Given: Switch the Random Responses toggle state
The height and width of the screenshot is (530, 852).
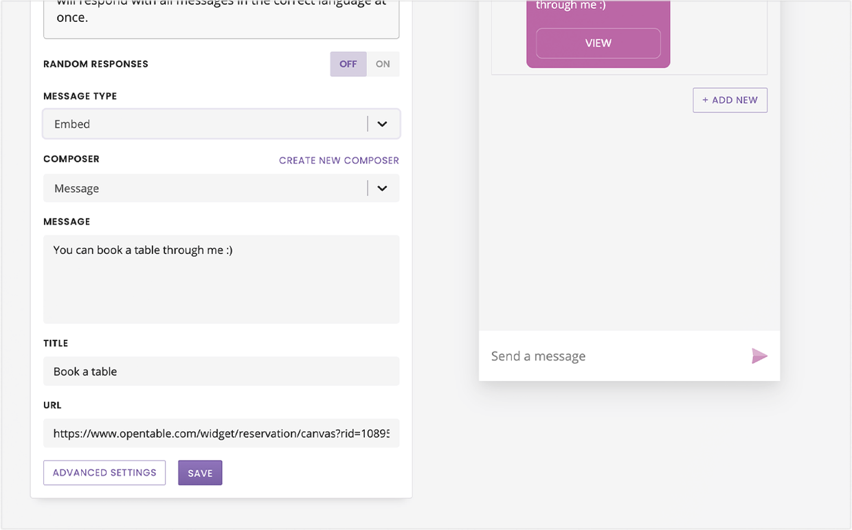Looking at the screenshot, I should [x=383, y=63].
